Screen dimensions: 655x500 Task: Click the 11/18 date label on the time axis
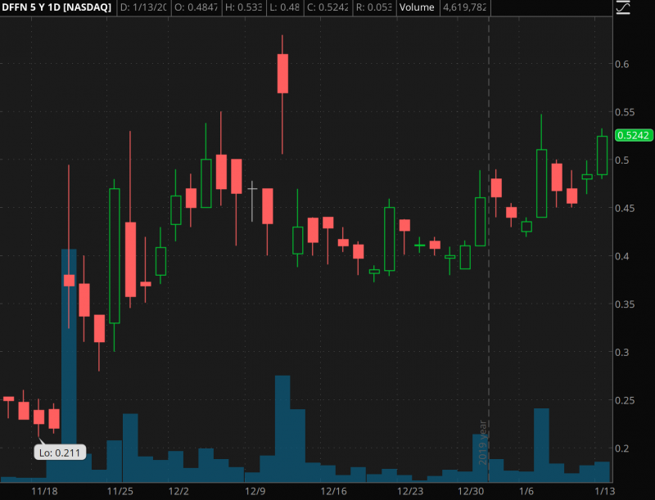click(43, 491)
